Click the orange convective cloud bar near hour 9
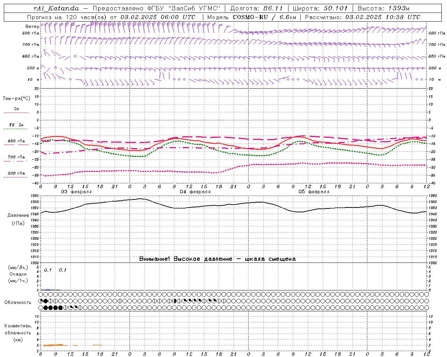Screen dimensions: 447x357 click(x=56, y=345)
